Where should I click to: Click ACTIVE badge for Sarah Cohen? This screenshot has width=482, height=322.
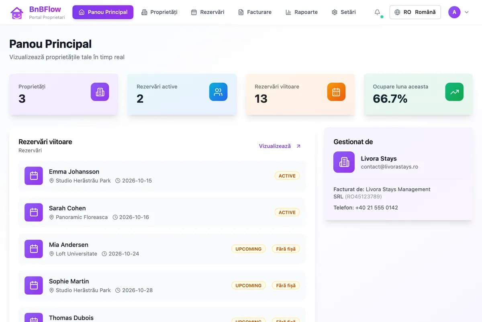(287, 212)
